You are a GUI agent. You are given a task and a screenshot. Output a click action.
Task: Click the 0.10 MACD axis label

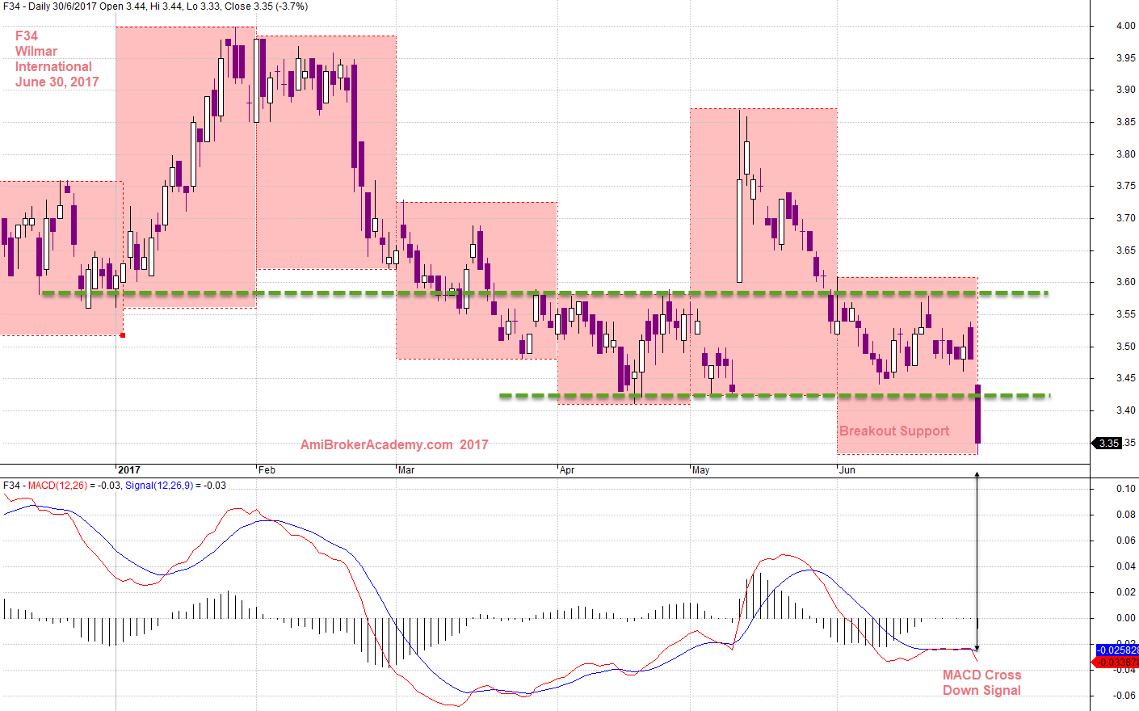[x=1126, y=489]
